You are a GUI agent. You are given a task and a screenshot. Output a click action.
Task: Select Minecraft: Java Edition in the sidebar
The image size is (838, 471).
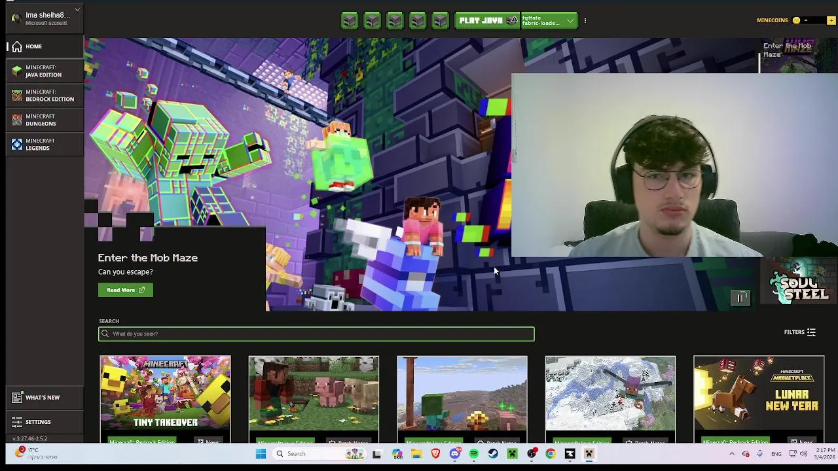point(45,71)
